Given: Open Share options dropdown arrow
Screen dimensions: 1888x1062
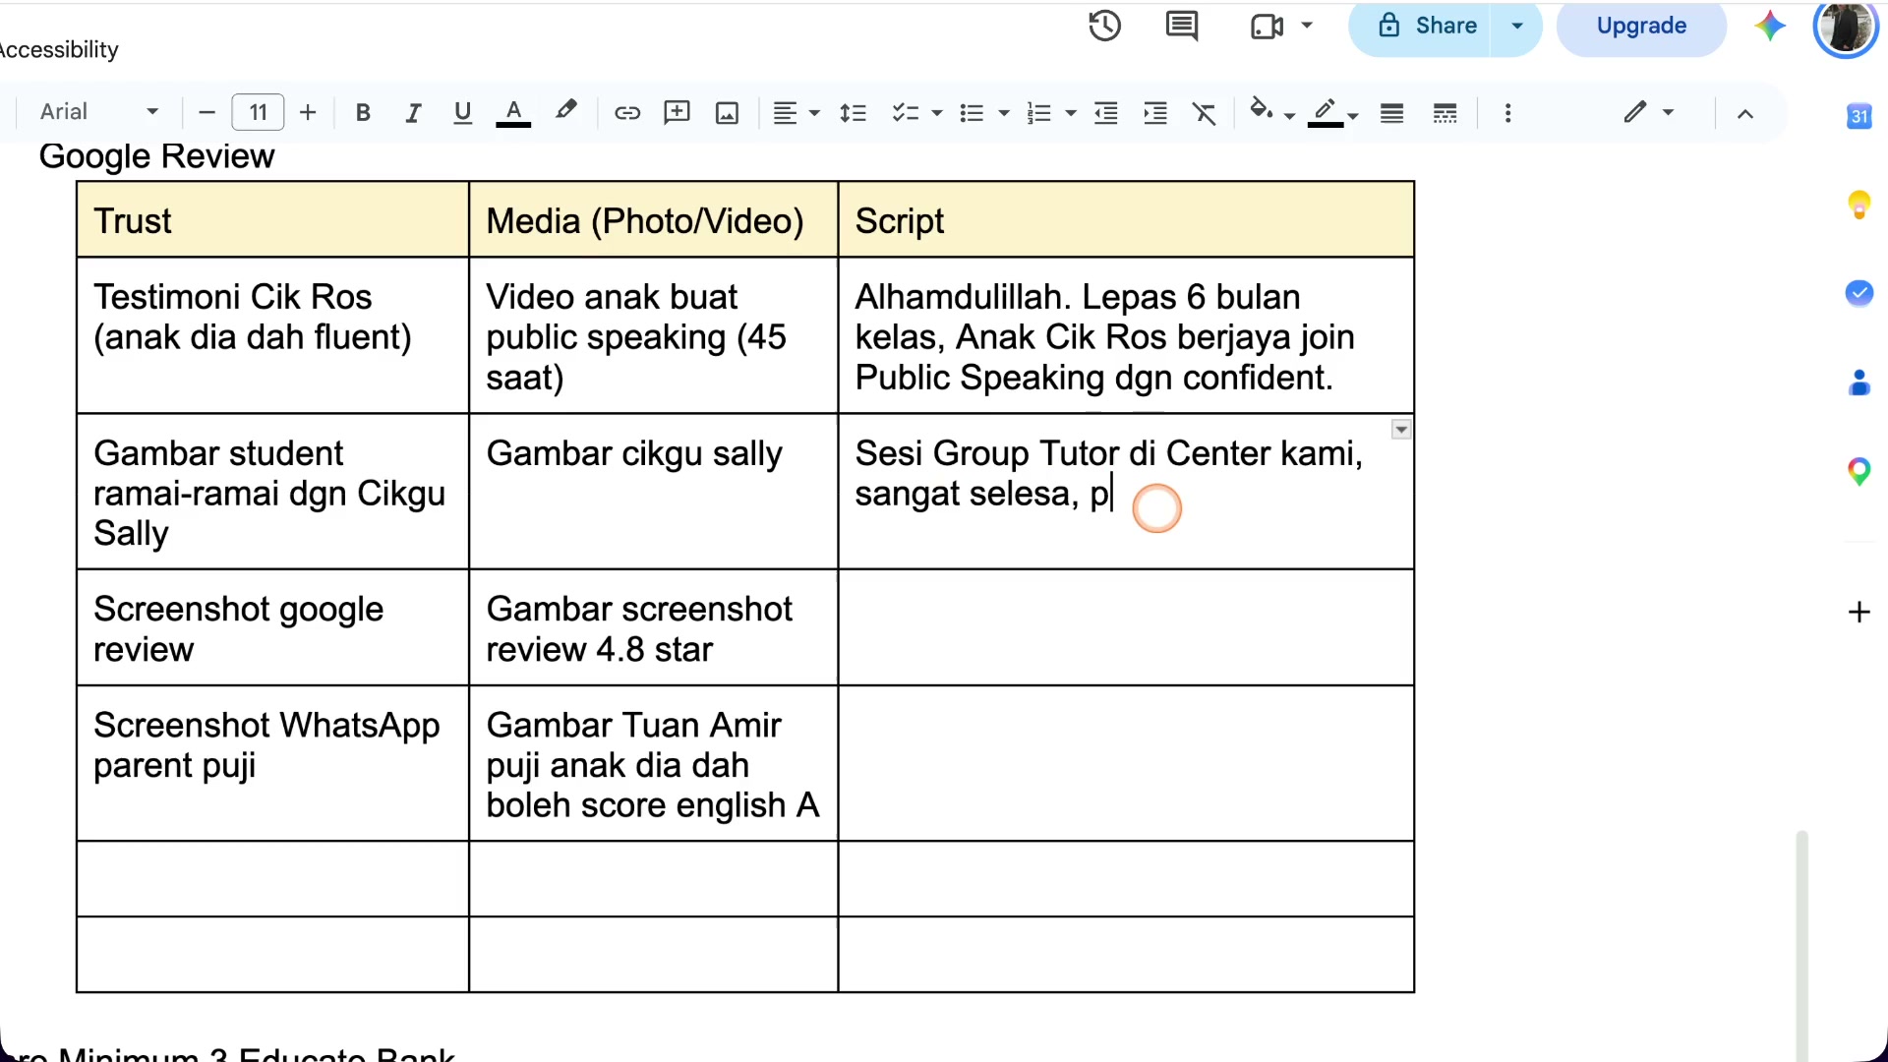Looking at the screenshot, I should tap(1517, 27).
